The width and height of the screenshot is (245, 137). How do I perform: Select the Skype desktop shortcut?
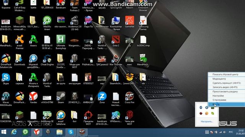[6, 79]
